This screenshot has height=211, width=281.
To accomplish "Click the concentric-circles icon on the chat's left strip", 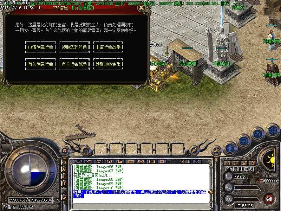I will pos(64,191).
